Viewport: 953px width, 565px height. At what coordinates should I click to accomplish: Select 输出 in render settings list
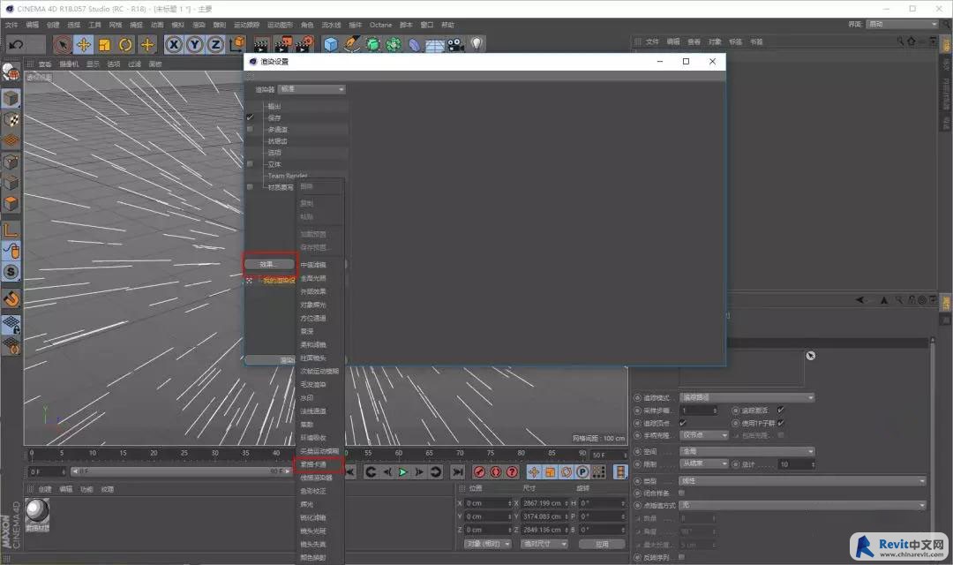point(274,106)
